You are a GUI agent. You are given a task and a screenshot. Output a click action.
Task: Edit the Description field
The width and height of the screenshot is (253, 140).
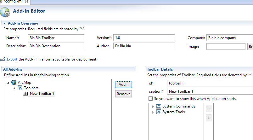tap(56, 46)
